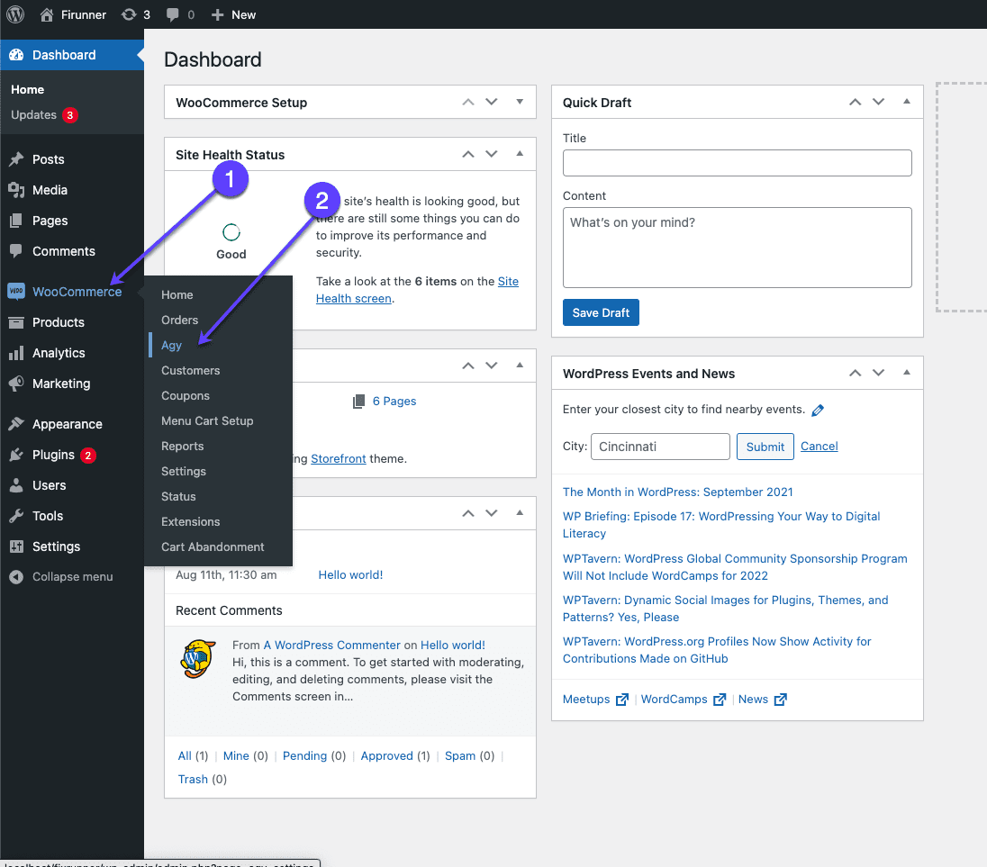
Task: Click the pages icon beside 6 Pages
Action: [358, 402]
